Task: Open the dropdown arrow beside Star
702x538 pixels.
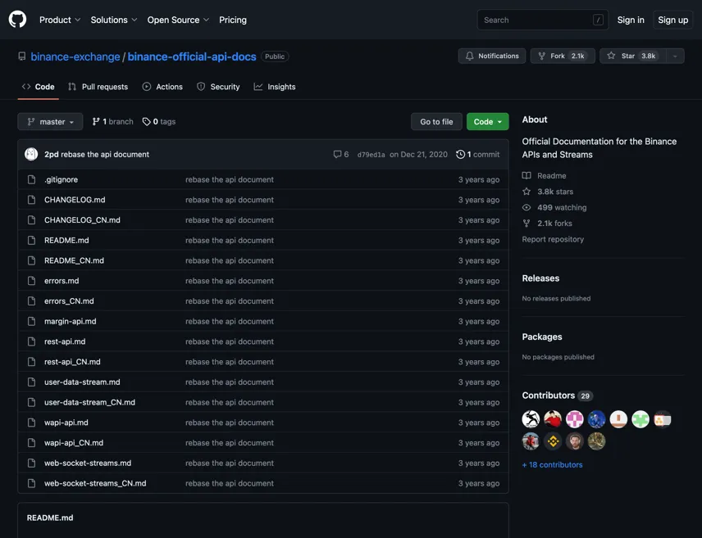Action: click(675, 56)
